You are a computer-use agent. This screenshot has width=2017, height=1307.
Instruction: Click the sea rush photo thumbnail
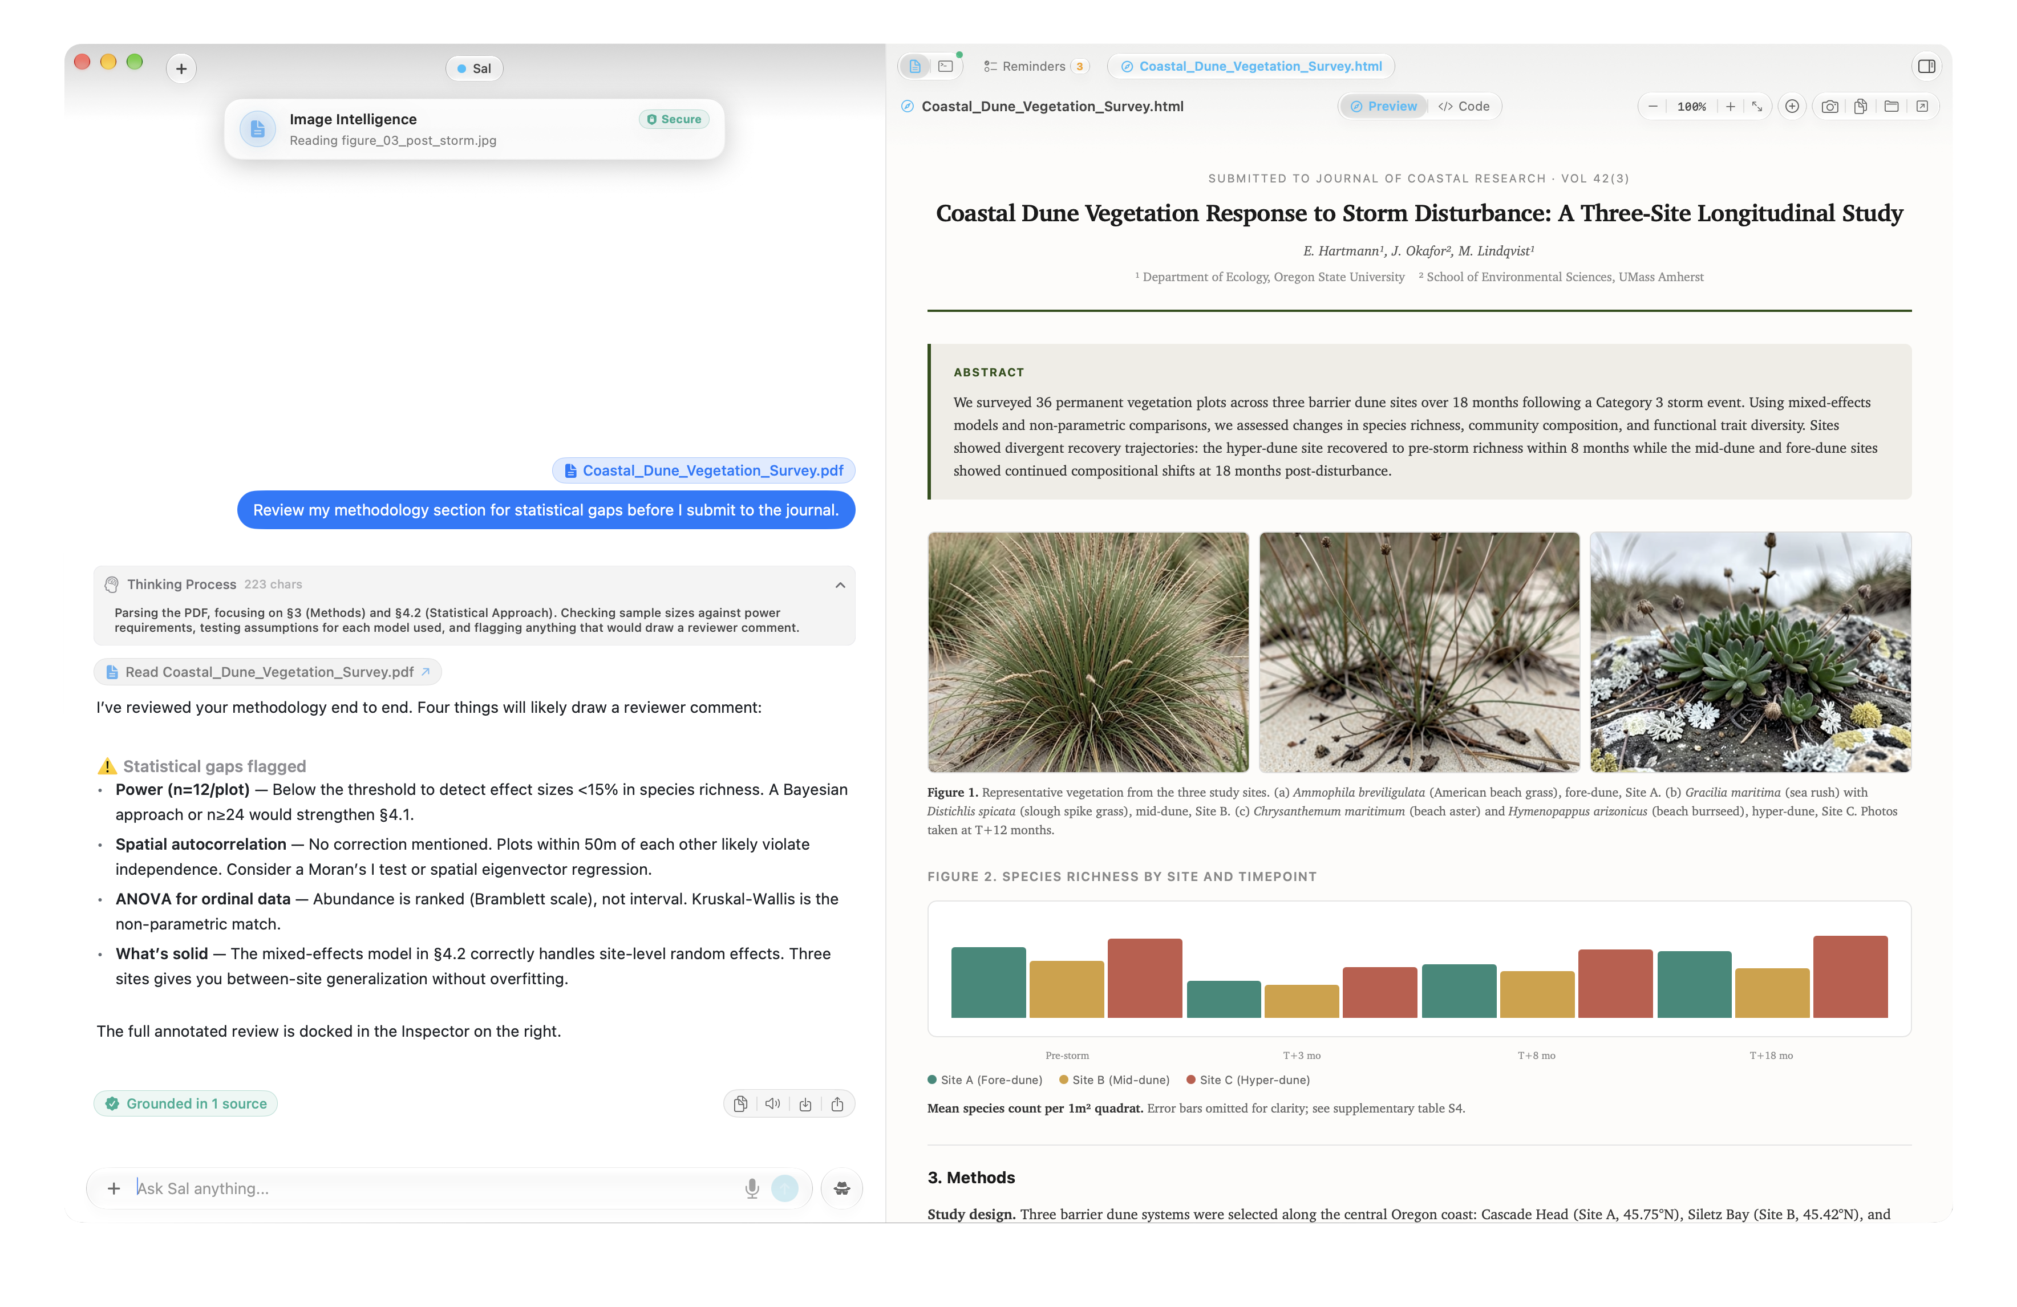(x=1419, y=652)
